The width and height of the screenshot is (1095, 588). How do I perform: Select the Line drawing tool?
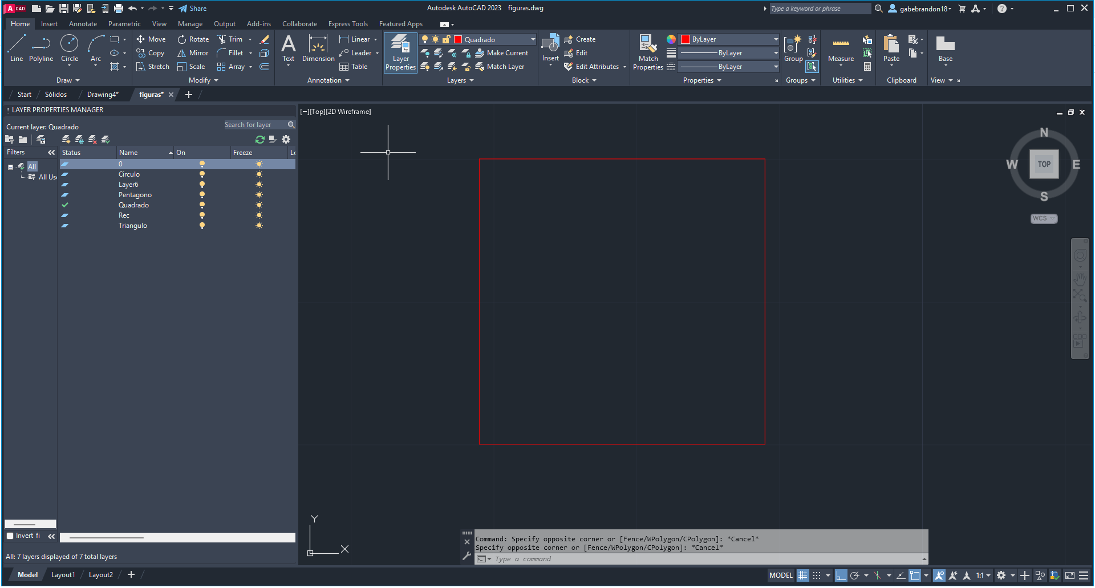(17, 48)
